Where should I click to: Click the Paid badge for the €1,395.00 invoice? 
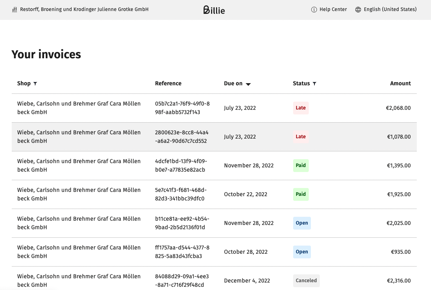point(301,166)
